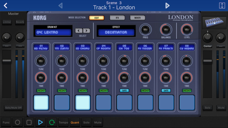This screenshot has height=128, width=228.
Task: Toggle GATE mode on CH 708
Action: pos(124,91)
